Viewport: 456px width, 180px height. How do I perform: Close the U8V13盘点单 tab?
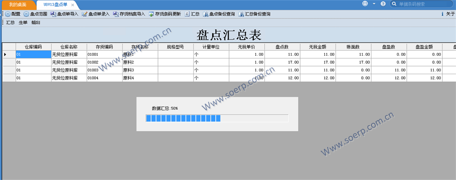(73, 5)
